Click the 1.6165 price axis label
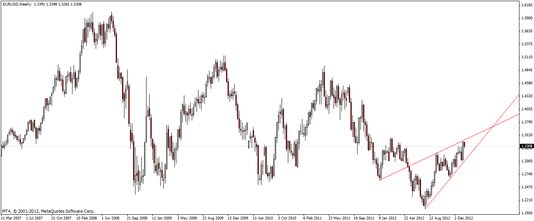 click(527, 5)
